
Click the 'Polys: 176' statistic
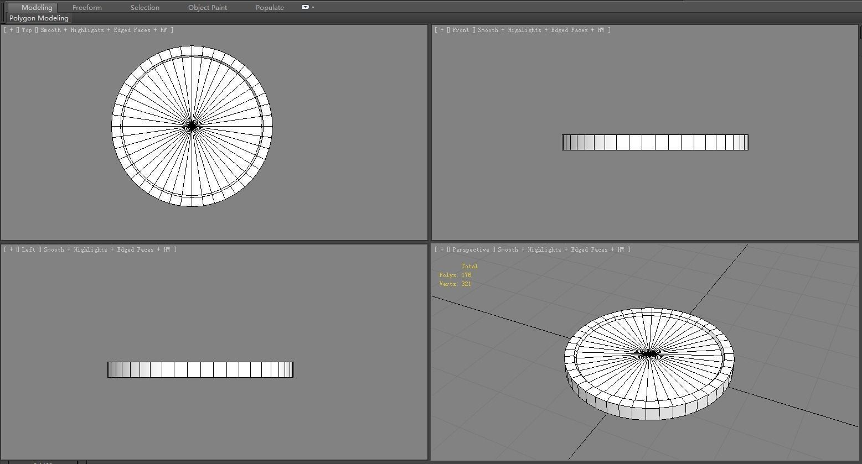(x=455, y=275)
